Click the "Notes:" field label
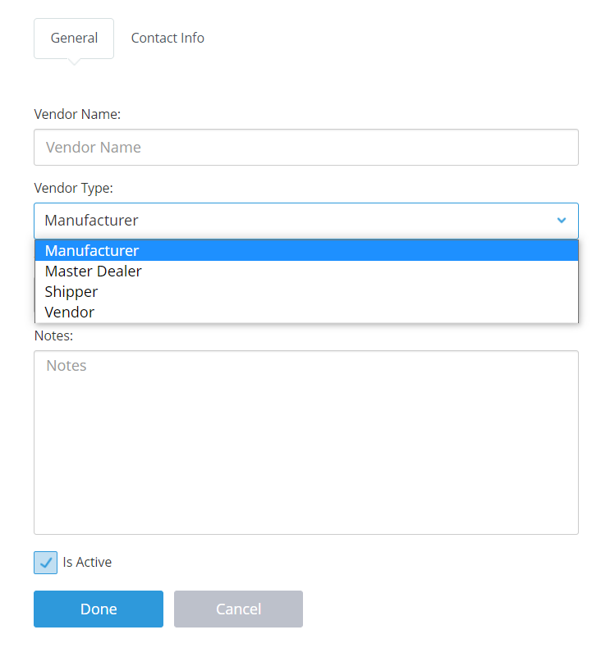Image resolution: width=592 pixels, height=648 pixels. coord(53,335)
